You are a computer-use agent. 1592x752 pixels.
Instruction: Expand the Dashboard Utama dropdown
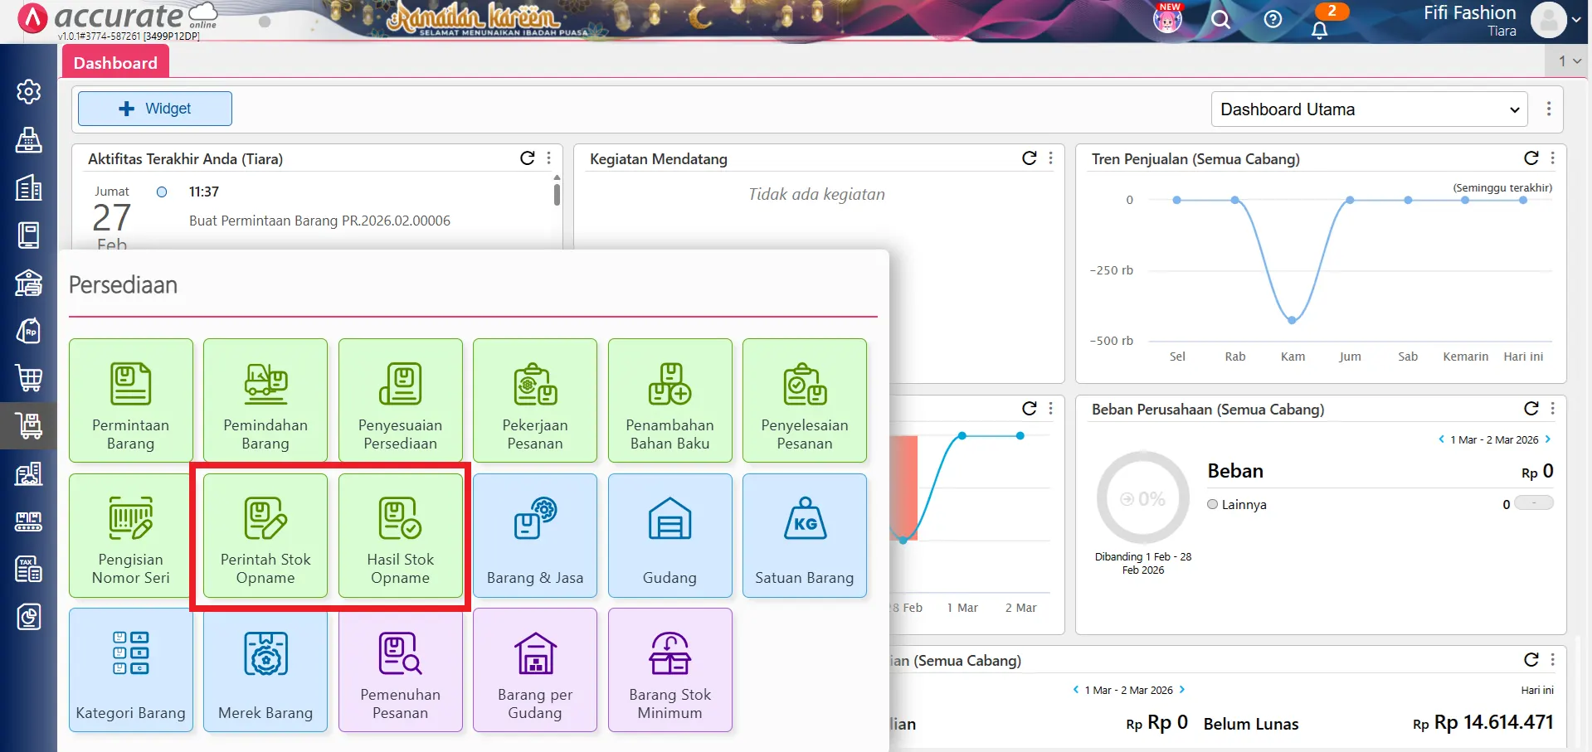click(1370, 109)
